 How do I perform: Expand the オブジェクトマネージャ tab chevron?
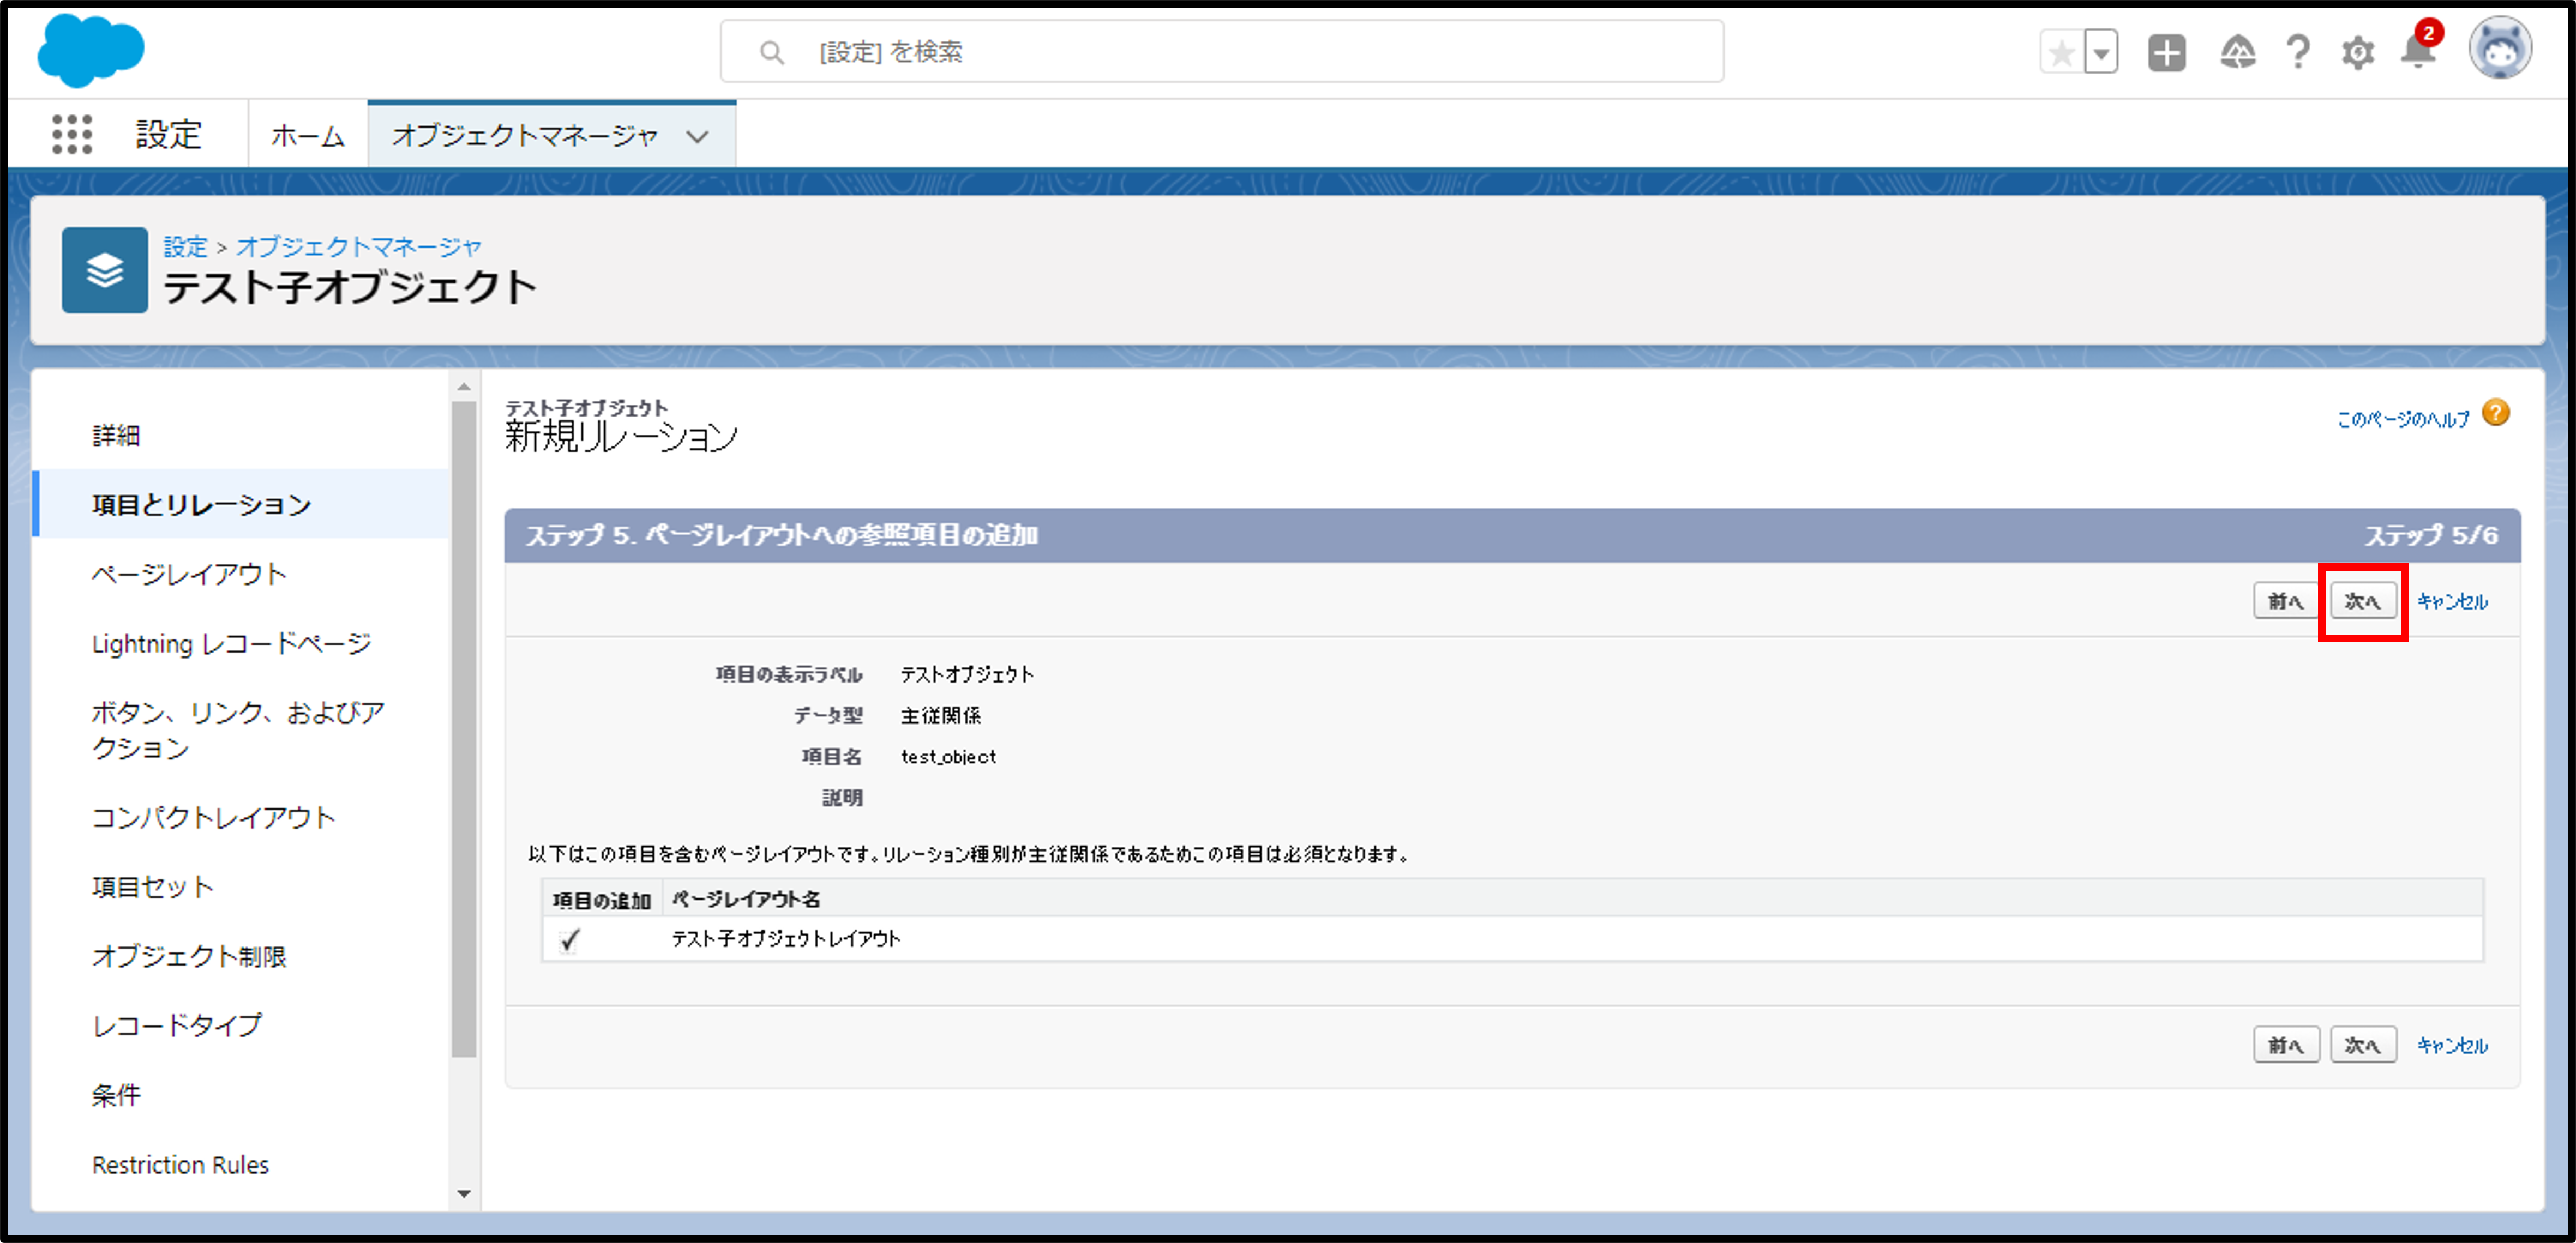point(698,136)
